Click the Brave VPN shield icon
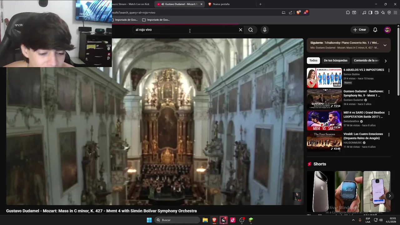Viewport: 400px width, 225px height. click(389, 12)
